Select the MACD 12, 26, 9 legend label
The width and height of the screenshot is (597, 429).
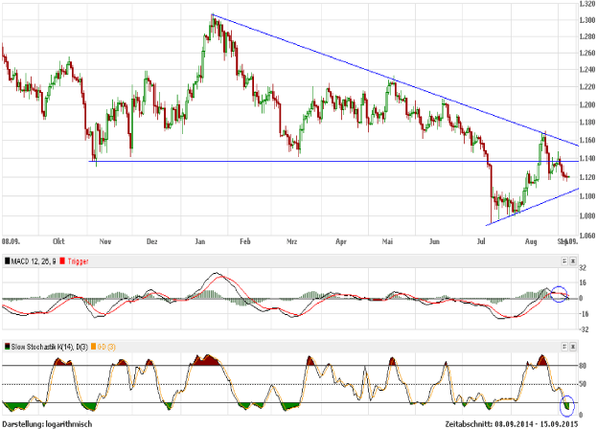pos(34,262)
